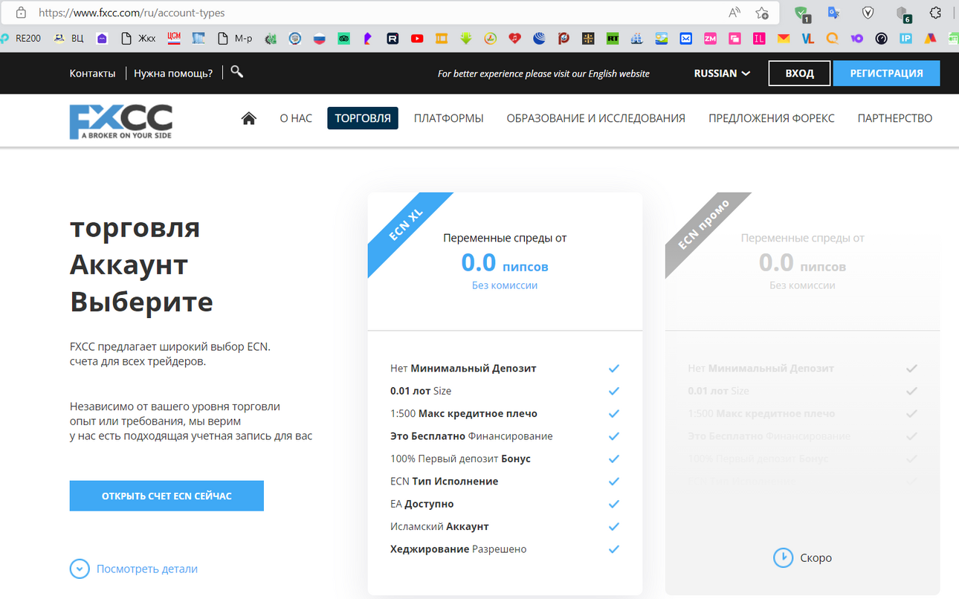959x599 pixels.
Task: Open the V-shield extension icon
Action: pos(868,13)
